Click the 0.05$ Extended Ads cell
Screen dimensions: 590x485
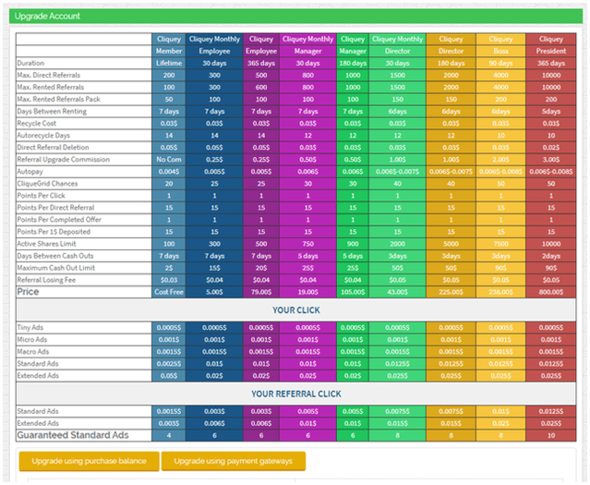[x=169, y=376]
